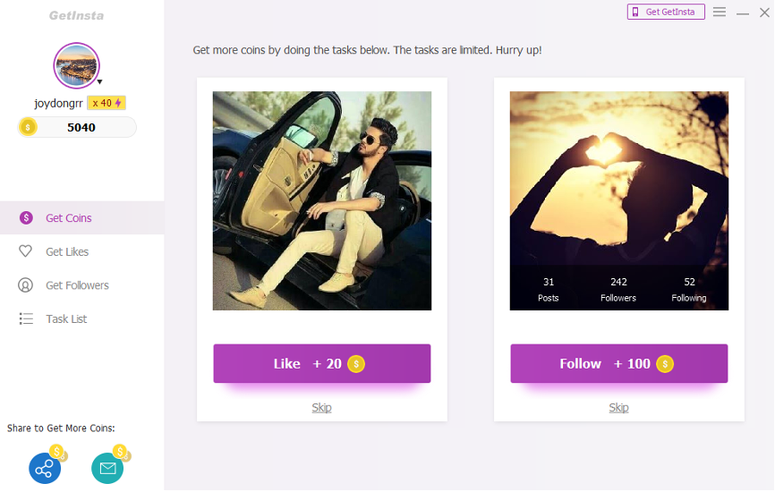This screenshot has width=775, height=492.
Task: Skip the like task
Action: click(x=322, y=408)
